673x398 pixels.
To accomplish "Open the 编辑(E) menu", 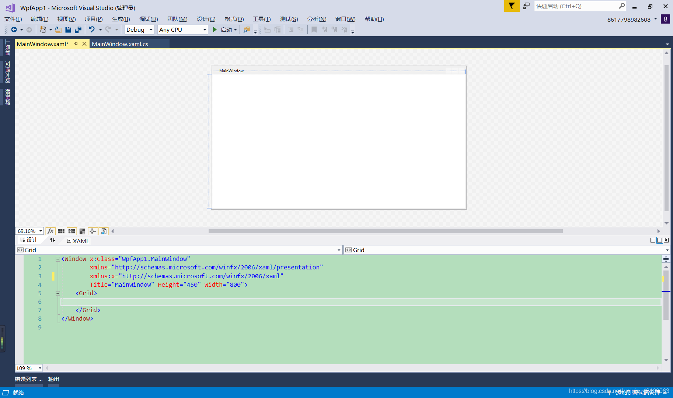I will pos(40,19).
